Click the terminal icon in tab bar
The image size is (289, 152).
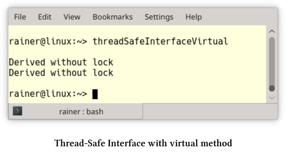pyautogui.click(x=17, y=111)
